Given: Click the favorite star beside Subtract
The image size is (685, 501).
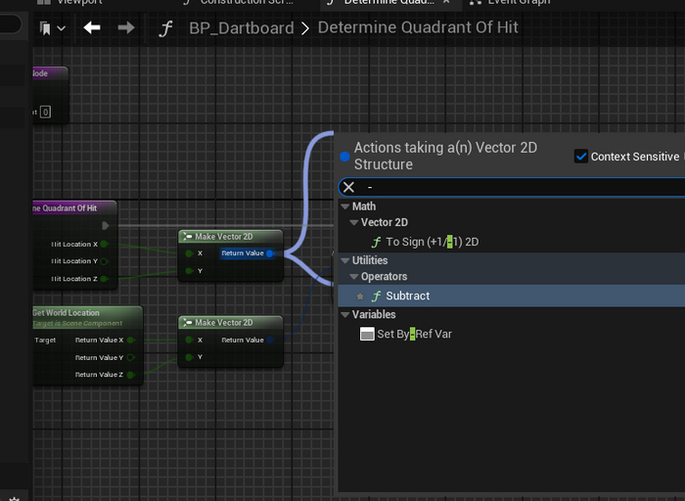Looking at the screenshot, I should [x=360, y=296].
